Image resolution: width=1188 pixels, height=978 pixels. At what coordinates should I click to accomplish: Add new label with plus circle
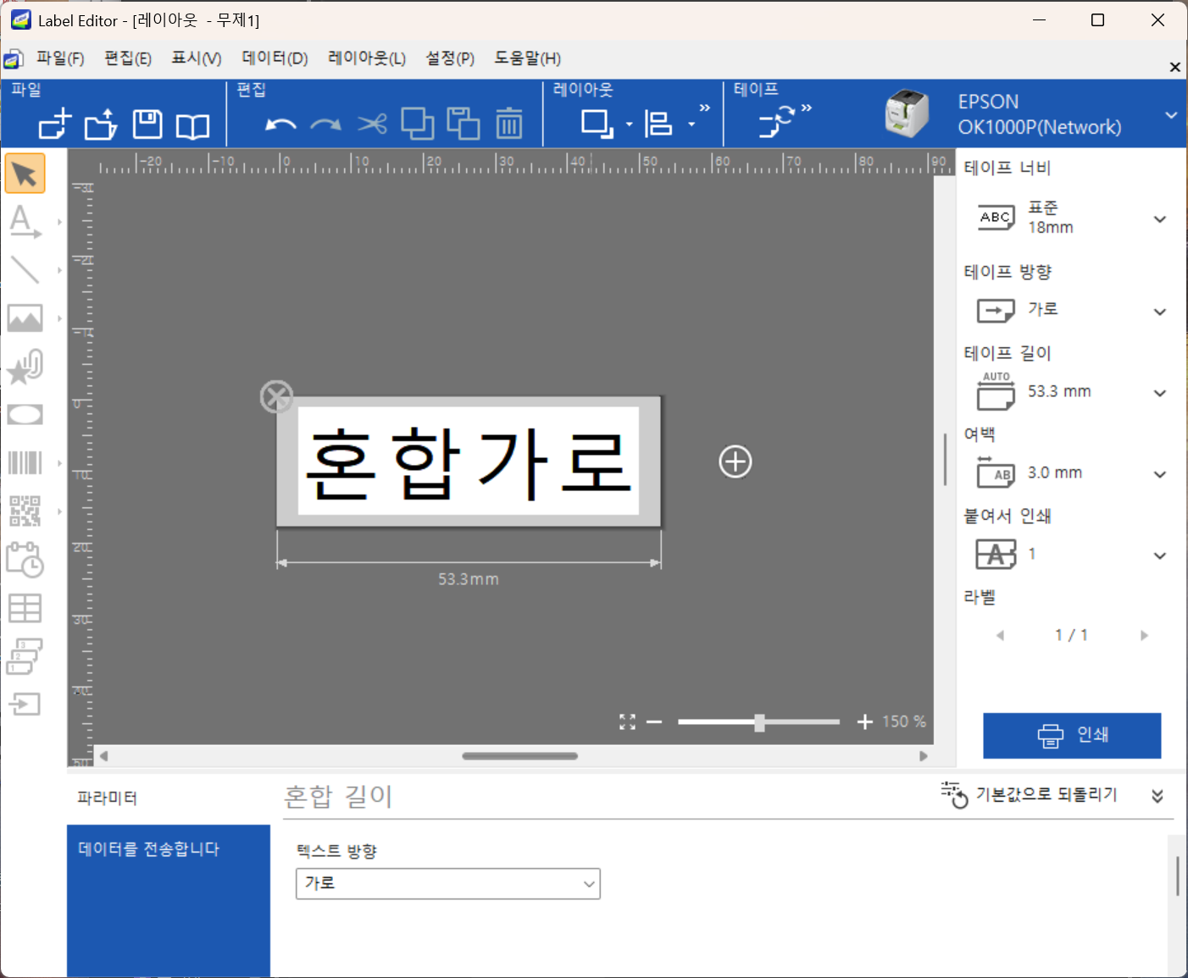point(736,461)
